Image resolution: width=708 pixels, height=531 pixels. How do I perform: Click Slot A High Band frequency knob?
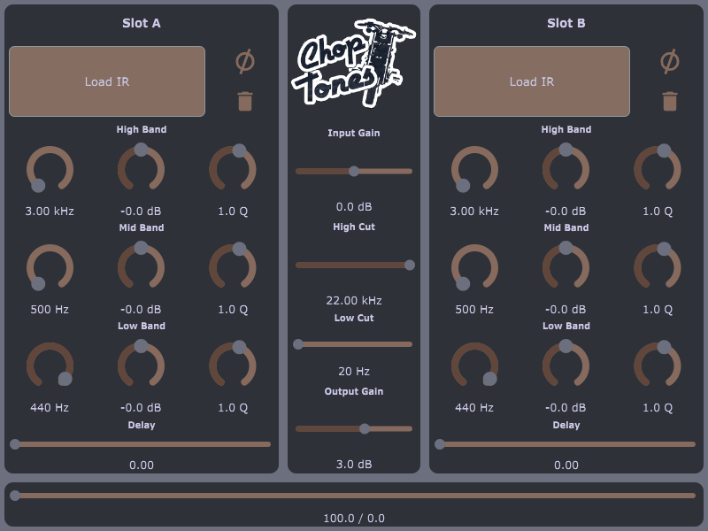click(50, 169)
